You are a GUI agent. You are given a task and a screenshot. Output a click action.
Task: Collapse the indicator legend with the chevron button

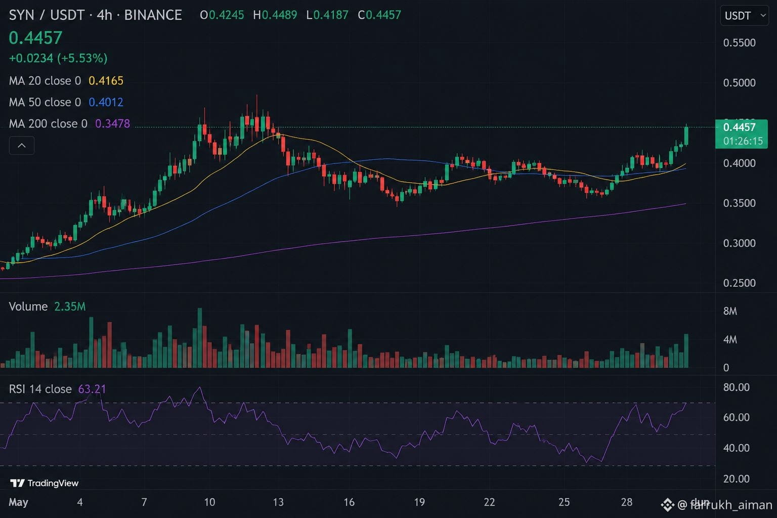[x=22, y=146]
